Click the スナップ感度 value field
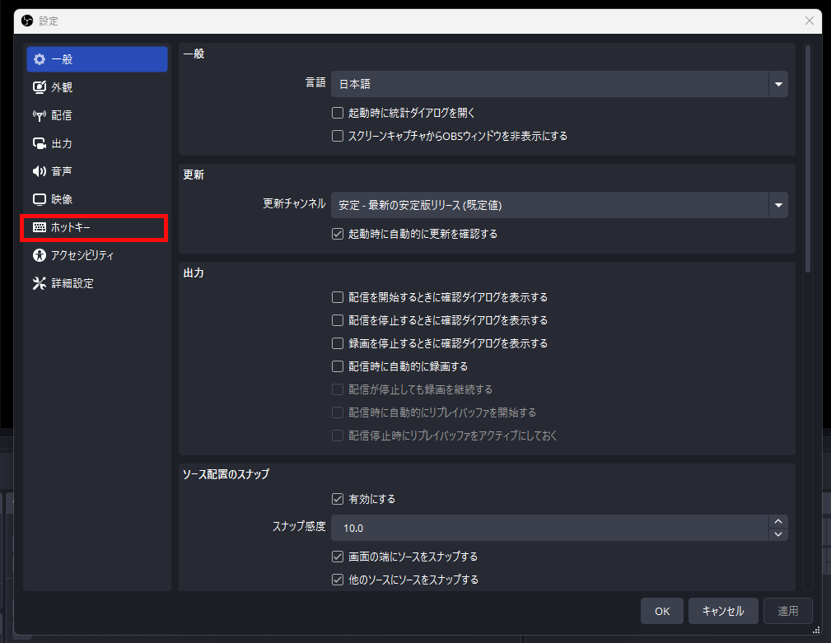This screenshot has width=831, height=643. (x=548, y=528)
